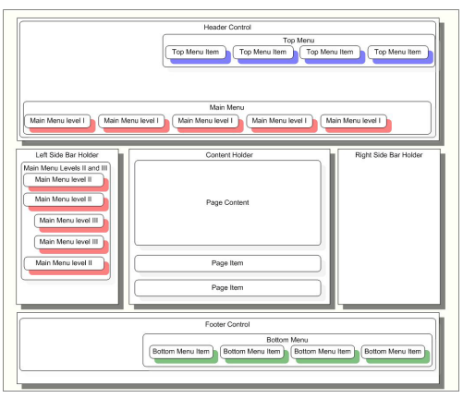
Task: Select the upper Page Item box
Action: click(227, 263)
